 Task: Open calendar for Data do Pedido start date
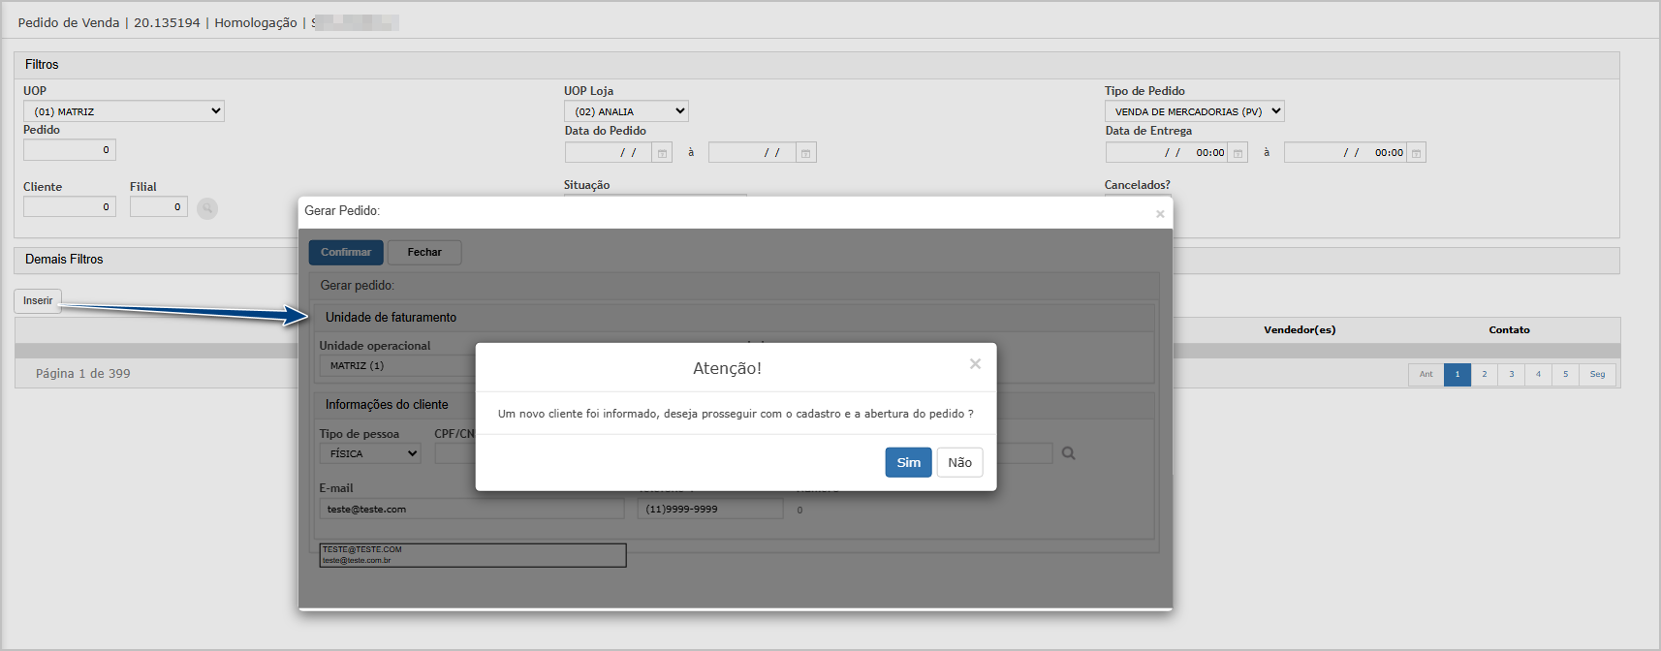pos(662,153)
